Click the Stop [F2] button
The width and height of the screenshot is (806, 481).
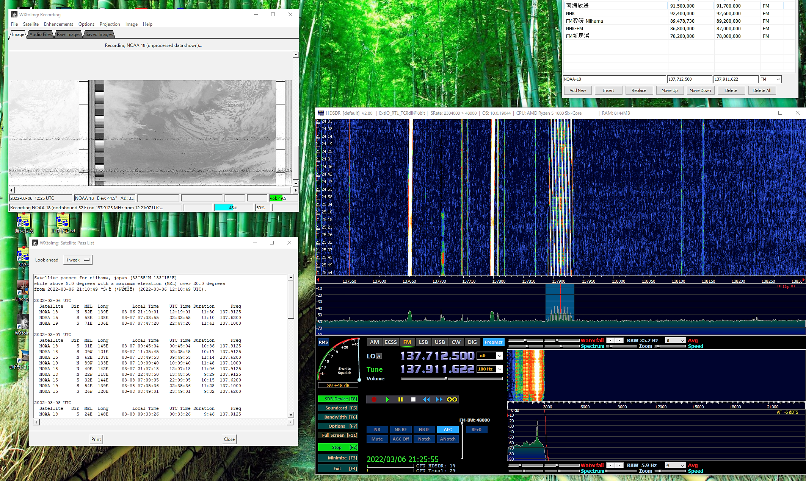[x=338, y=447]
